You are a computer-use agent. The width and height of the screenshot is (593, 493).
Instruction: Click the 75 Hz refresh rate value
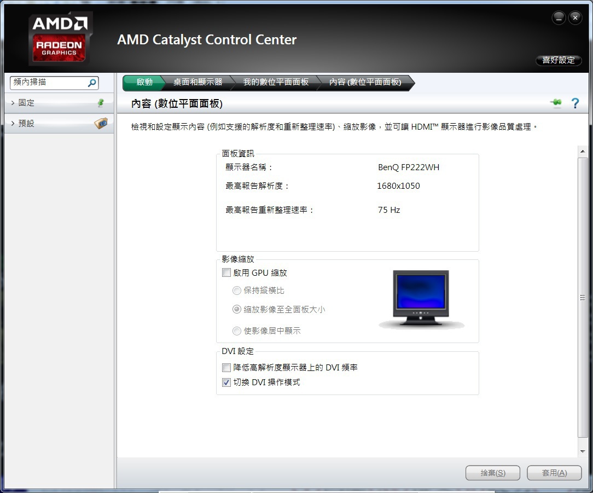tap(389, 210)
